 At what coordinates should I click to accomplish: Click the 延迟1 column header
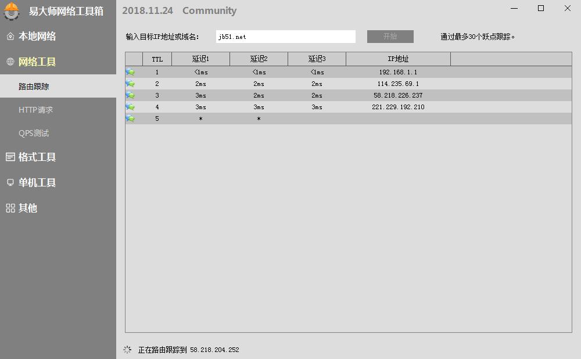coord(200,59)
